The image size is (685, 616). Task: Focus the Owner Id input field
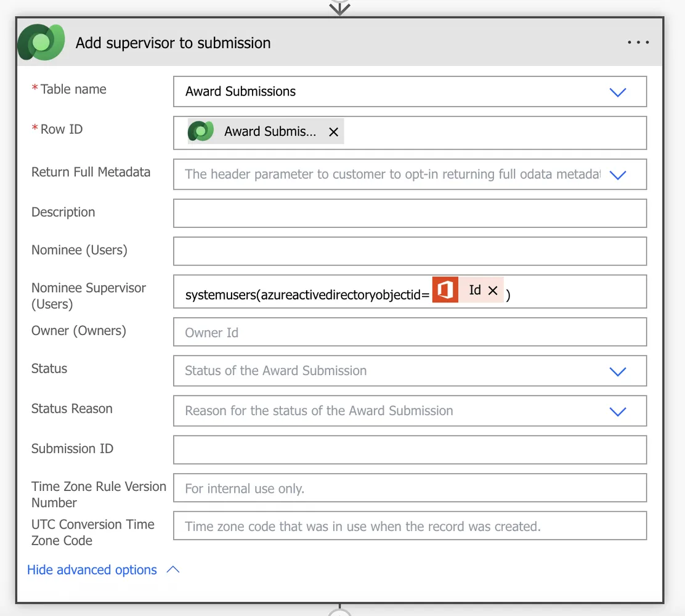tap(410, 333)
